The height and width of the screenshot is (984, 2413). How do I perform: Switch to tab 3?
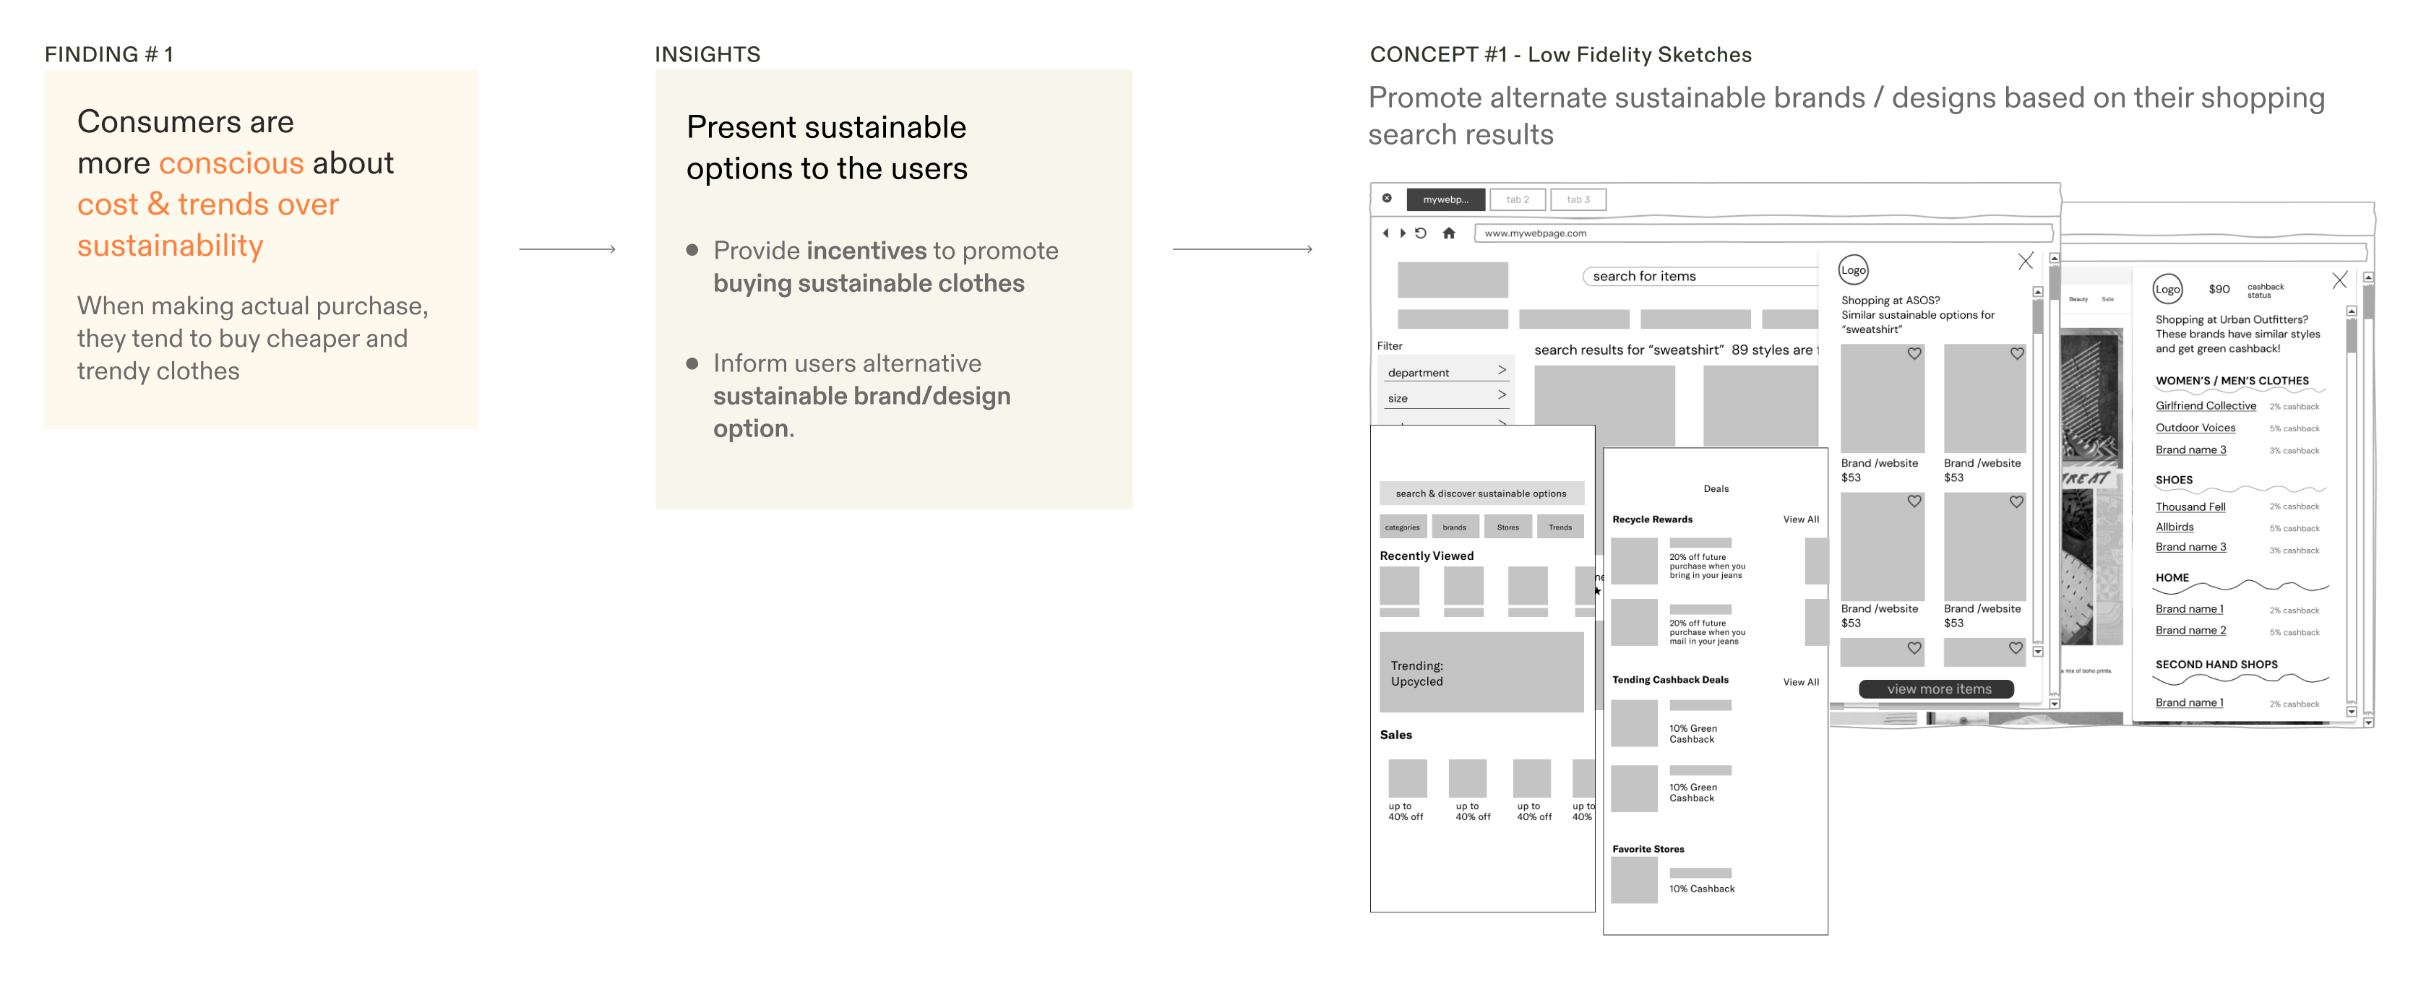(1578, 199)
